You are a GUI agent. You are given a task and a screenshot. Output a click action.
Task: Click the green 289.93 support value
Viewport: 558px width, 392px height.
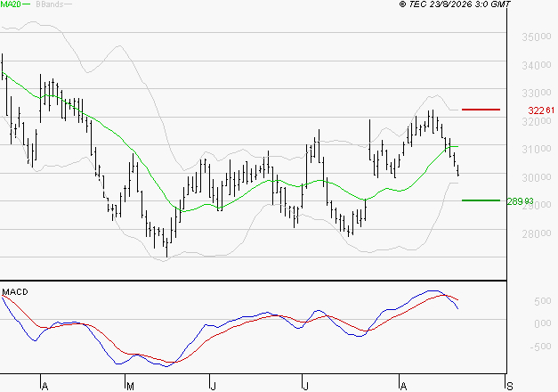[x=520, y=201]
